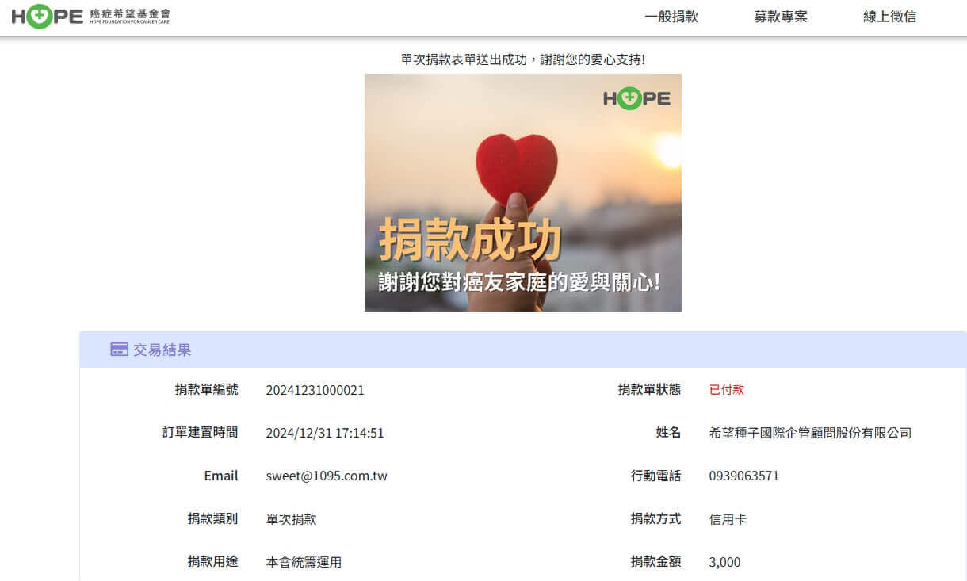Go to the 募款專案 menu item
Image resolution: width=967 pixels, height=581 pixels.
pyautogui.click(x=781, y=17)
